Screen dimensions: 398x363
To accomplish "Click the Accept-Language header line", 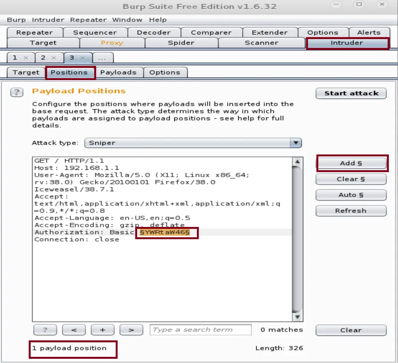I will [112, 218].
